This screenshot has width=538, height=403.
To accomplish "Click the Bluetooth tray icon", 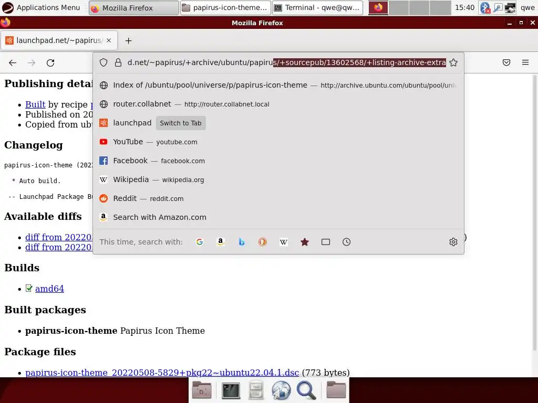I will [x=485, y=7].
